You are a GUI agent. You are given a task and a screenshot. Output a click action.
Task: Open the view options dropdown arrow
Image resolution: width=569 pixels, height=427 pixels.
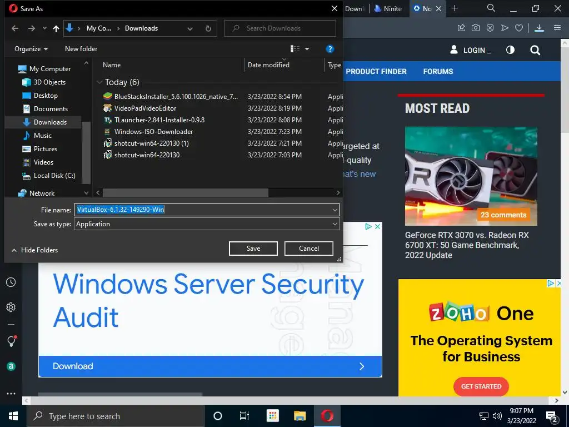pyautogui.click(x=307, y=49)
